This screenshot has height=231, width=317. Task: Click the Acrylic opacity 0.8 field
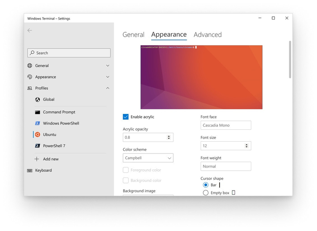pyautogui.click(x=148, y=137)
